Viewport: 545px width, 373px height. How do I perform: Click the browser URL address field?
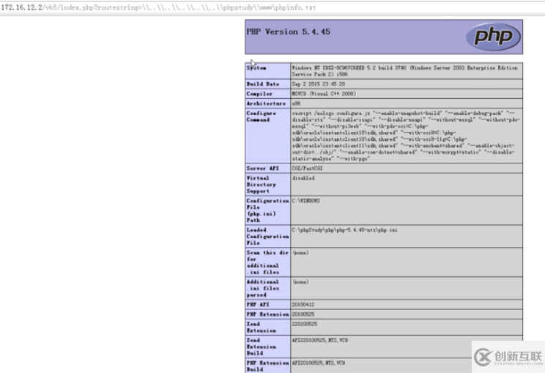point(272,7)
